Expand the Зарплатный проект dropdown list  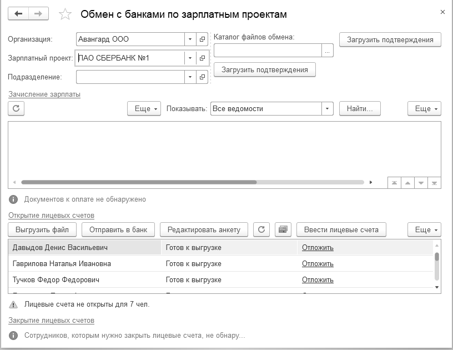(x=190, y=58)
